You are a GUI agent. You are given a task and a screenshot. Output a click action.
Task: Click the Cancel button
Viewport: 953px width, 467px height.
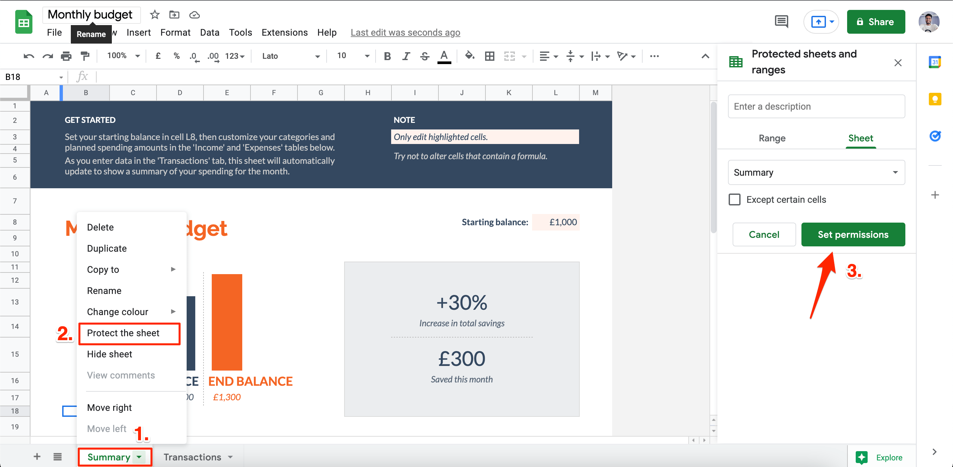(763, 234)
